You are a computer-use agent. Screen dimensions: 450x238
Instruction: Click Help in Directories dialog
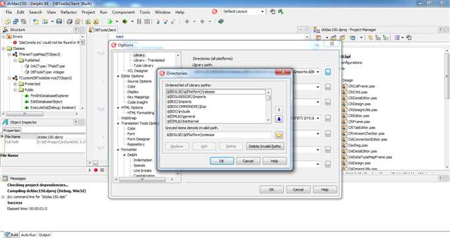(274, 161)
